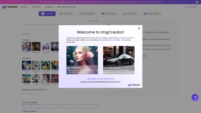Set number of images to 4
Viewport: 201px width, 113px height.
[x=50, y=106]
